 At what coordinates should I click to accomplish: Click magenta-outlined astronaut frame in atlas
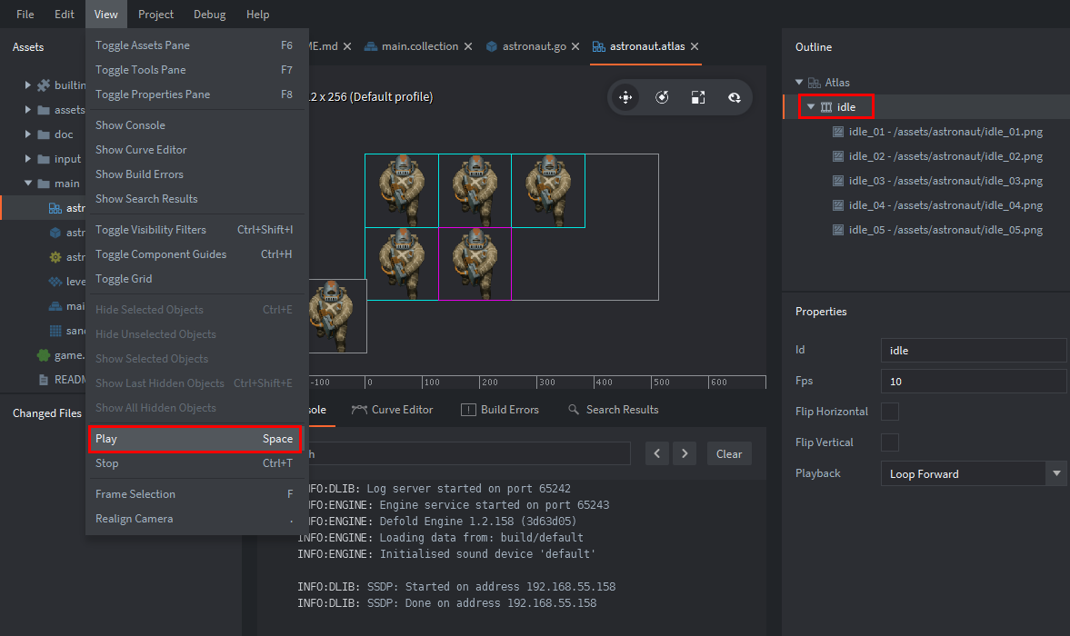[475, 263]
